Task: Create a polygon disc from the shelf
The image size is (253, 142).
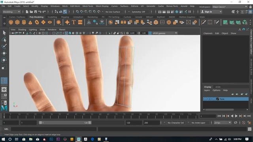Action: 50,22
